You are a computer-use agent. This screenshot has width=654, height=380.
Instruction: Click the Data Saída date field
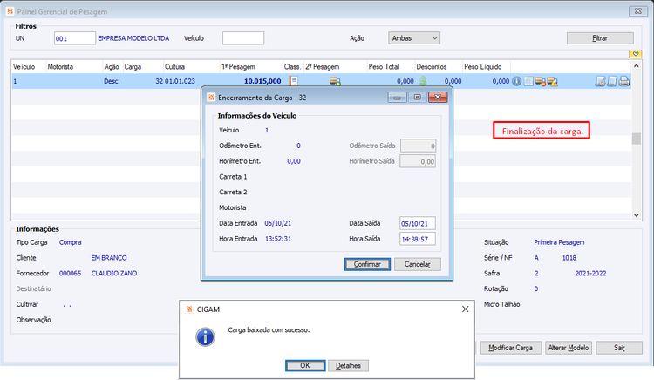point(418,223)
